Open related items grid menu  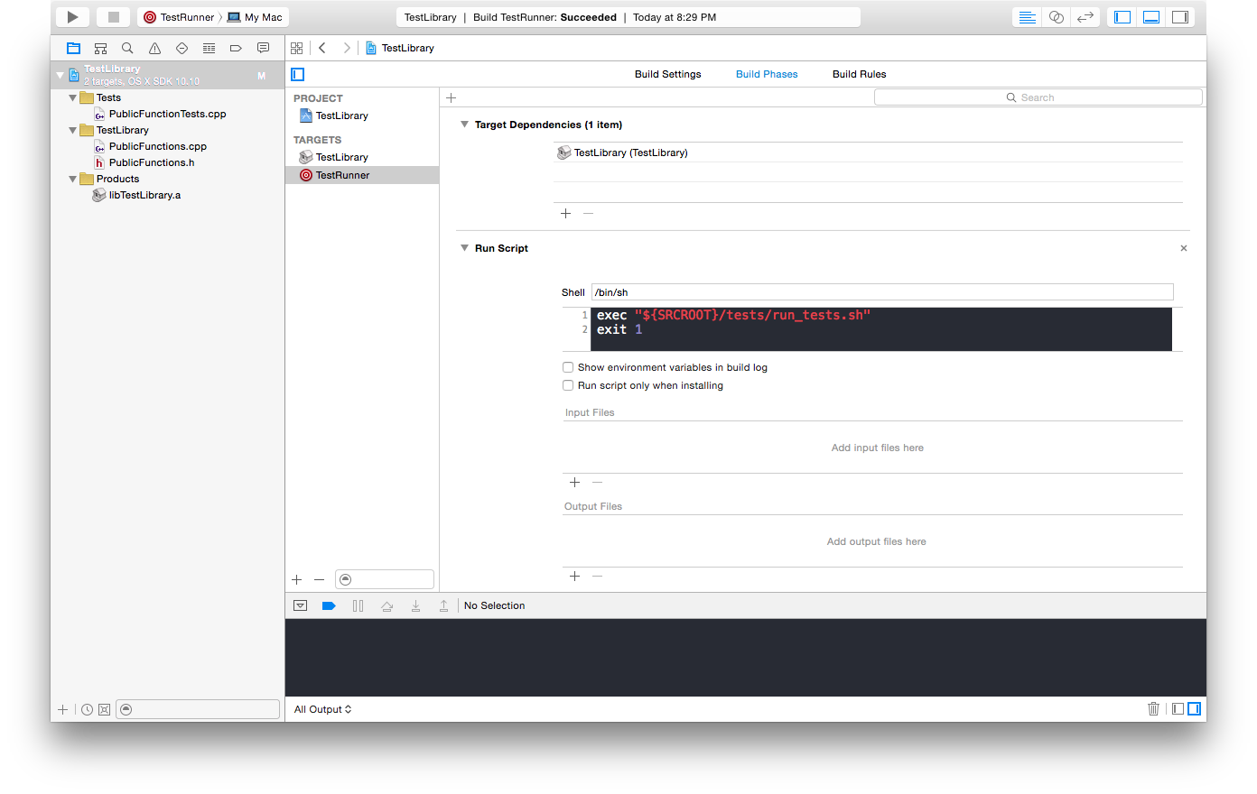pos(297,48)
